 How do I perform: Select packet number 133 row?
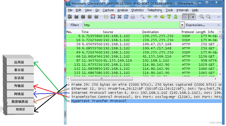tap(142, 73)
